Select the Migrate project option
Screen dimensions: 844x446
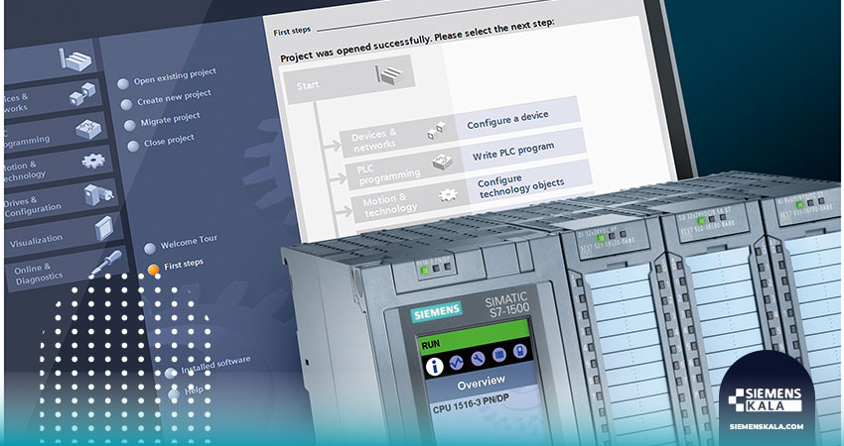(x=162, y=121)
